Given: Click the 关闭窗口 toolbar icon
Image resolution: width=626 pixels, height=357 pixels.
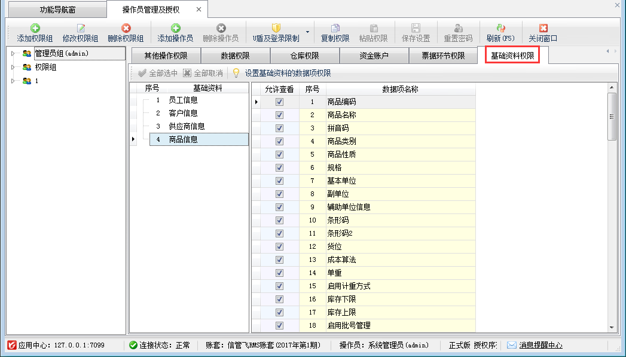Looking at the screenshot, I should coord(543,28).
